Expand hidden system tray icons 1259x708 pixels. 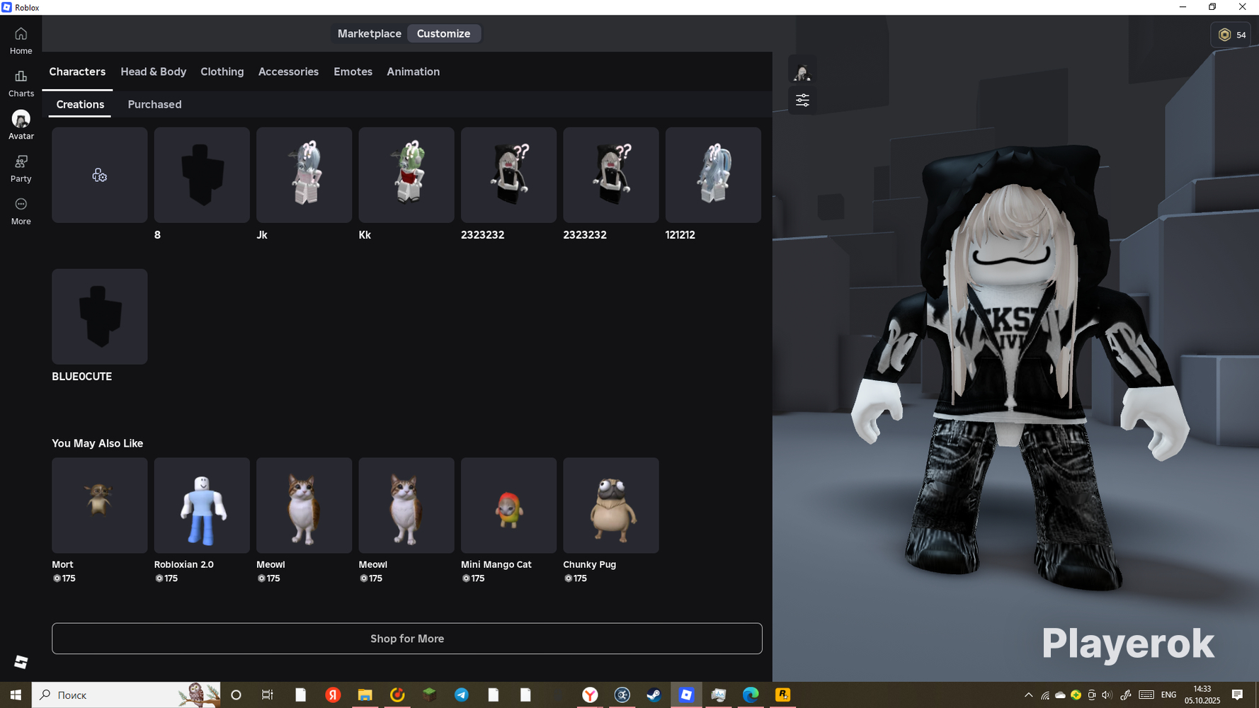[1029, 695]
